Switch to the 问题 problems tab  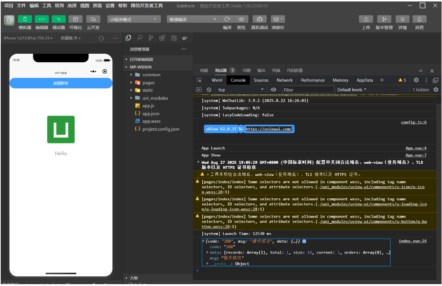point(247,71)
